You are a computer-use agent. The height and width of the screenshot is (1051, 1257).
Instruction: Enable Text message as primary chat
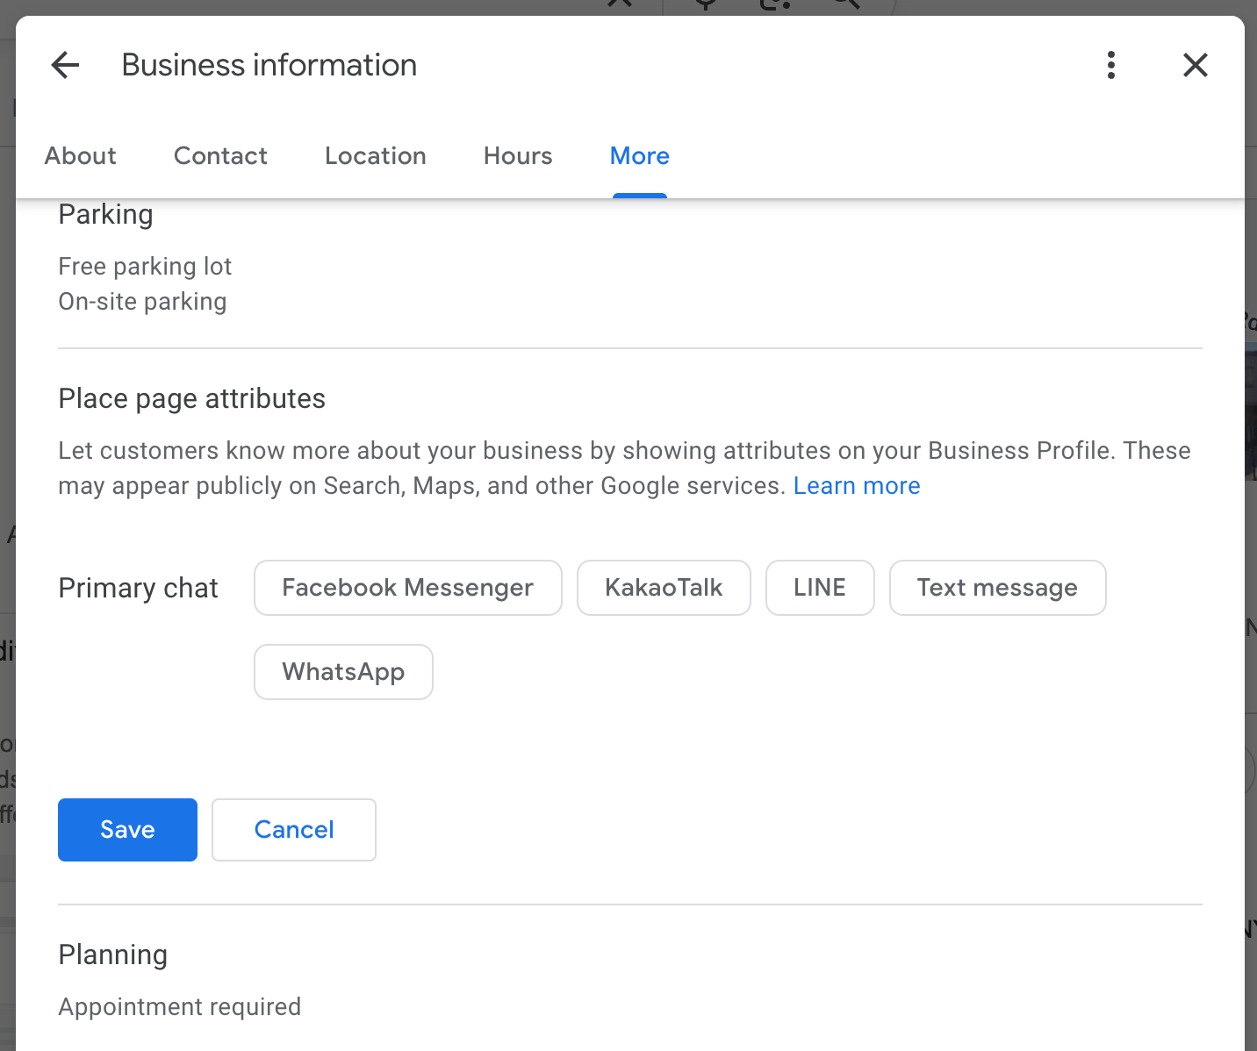coord(997,588)
